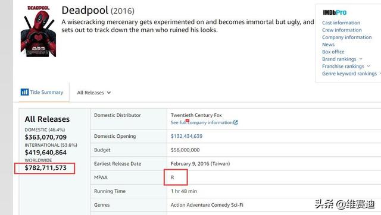Open the Cast information link
The width and height of the screenshot is (381, 215).
point(341,23)
